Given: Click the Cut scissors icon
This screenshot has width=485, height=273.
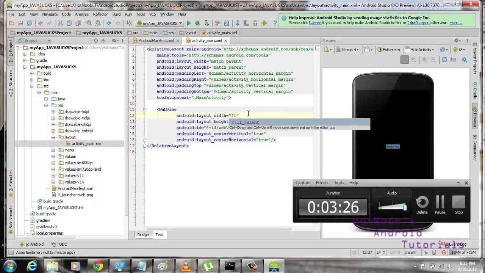Looking at the screenshot, I should click(60, 24).
